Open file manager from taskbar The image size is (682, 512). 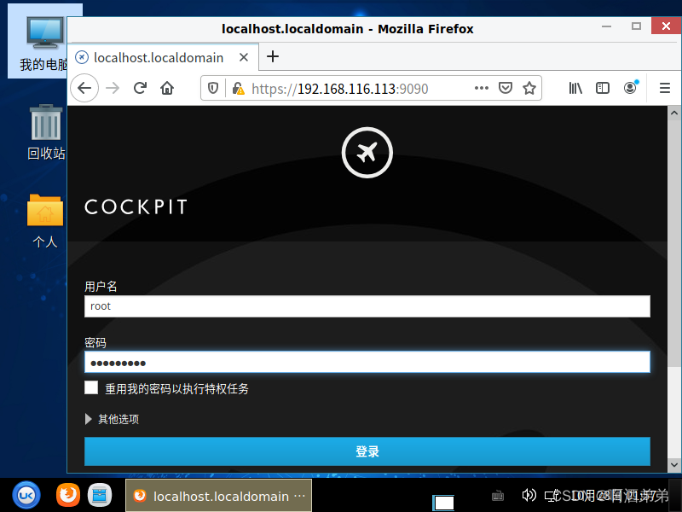pos(100,496)
